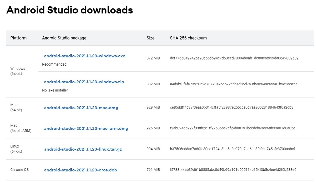The image size is (316, 182).
Task: Click the checksum starting with a4d9bf8f4f67
Action: pos(234,84)
